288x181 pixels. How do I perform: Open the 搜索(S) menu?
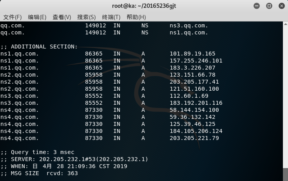[87, 17]
